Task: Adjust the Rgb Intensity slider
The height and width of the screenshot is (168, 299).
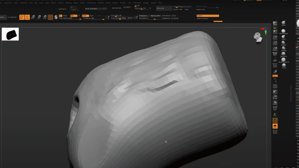Action: (70, 18)
